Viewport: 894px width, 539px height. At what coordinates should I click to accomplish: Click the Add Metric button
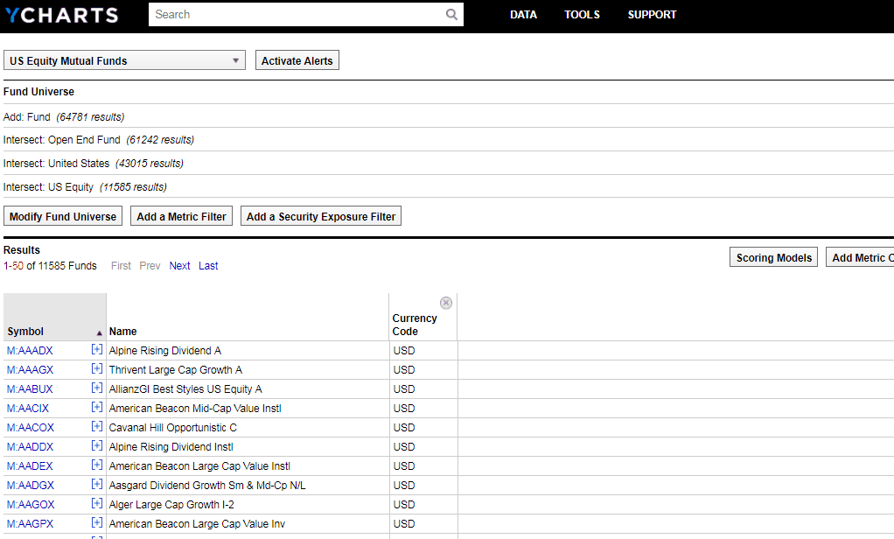click(860, 257)
